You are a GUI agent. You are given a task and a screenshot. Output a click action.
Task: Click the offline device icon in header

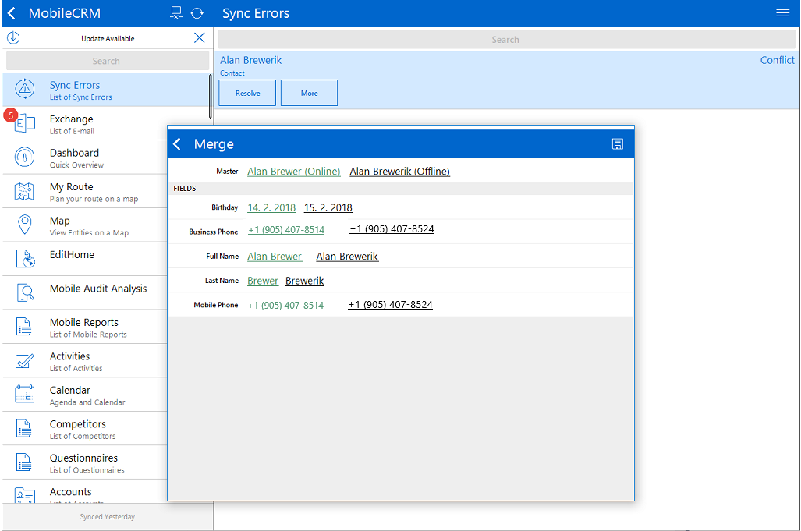176,13
